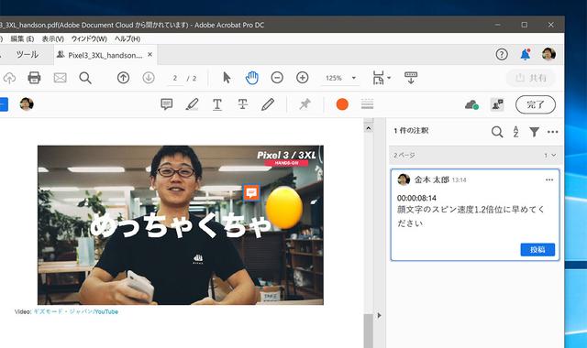
Task: Open the 金木 太郎 comment options menu
Action: click(549, 179)
